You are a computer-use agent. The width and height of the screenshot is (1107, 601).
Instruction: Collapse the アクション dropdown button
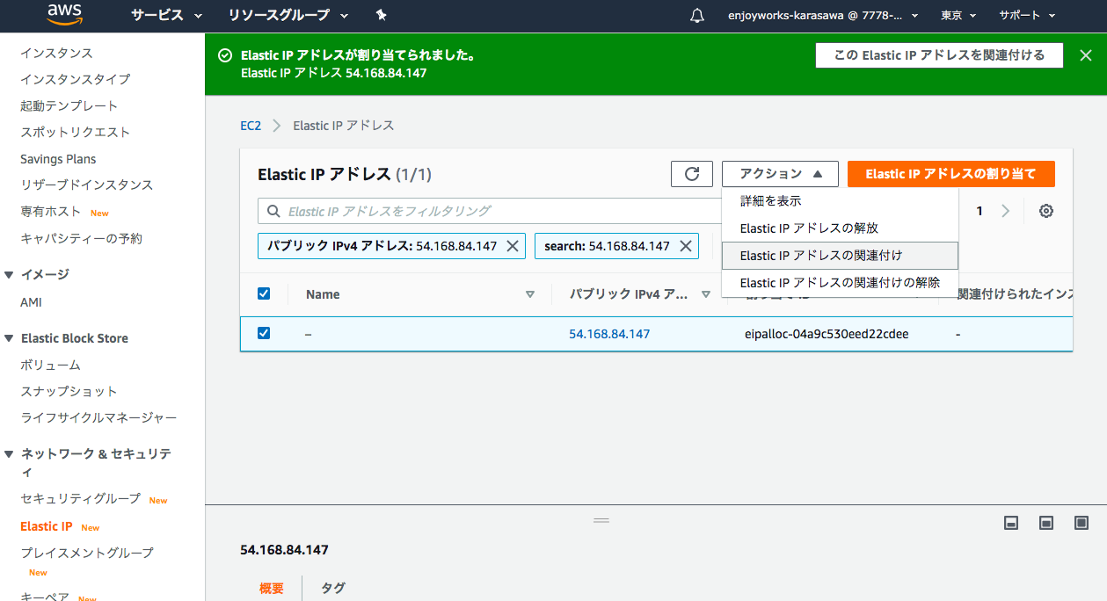click(x=780, y=174)
